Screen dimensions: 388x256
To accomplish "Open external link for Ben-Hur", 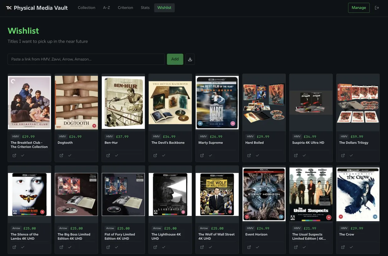I will pos(108,155).
